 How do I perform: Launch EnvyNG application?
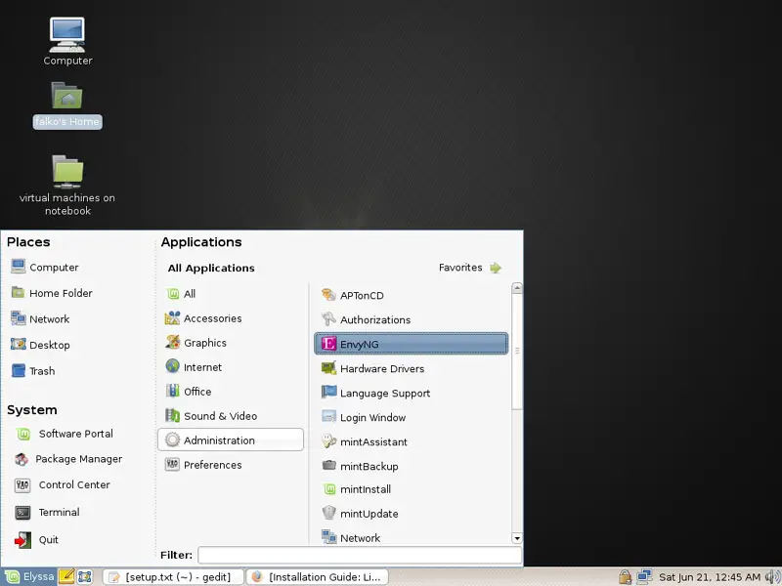click(x=411, y=344)
